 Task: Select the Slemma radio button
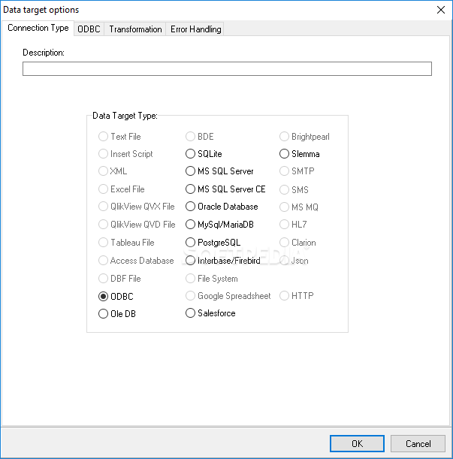click(284, 154)
